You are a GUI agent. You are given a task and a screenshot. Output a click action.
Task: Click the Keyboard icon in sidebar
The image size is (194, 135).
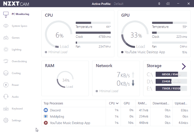click(x=6, y=109)
